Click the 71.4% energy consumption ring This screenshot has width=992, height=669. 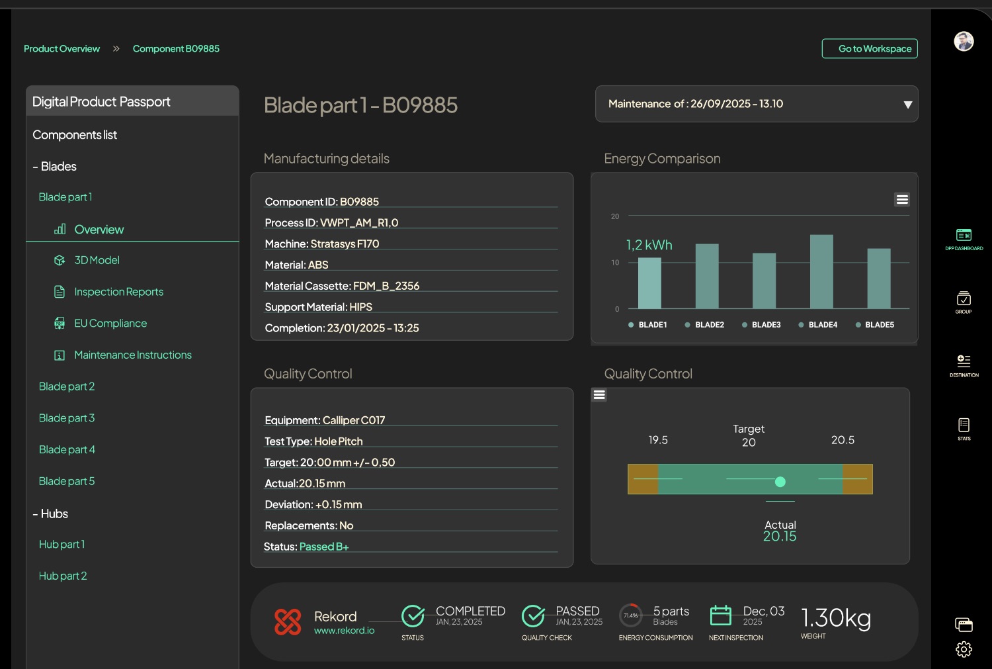[631, 615]
